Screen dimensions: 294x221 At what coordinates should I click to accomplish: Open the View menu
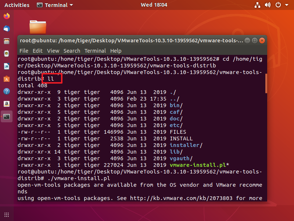tap(53, 51)
